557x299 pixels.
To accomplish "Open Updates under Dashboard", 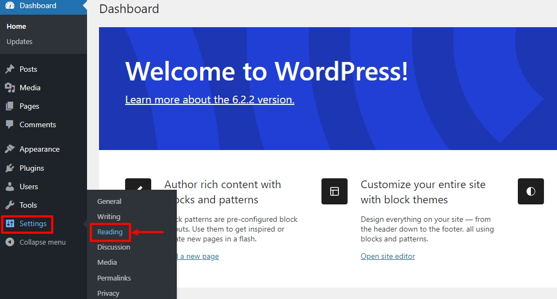I will coord(20,41).
